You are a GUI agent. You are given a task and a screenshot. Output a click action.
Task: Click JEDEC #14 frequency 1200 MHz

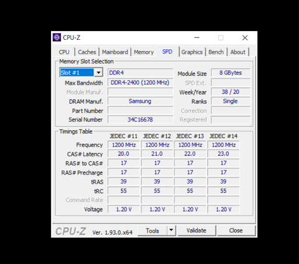[x=224, y=145]
